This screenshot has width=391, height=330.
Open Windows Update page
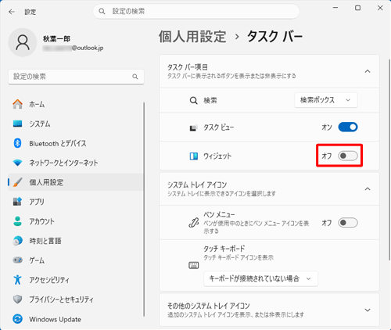point(76,319)
